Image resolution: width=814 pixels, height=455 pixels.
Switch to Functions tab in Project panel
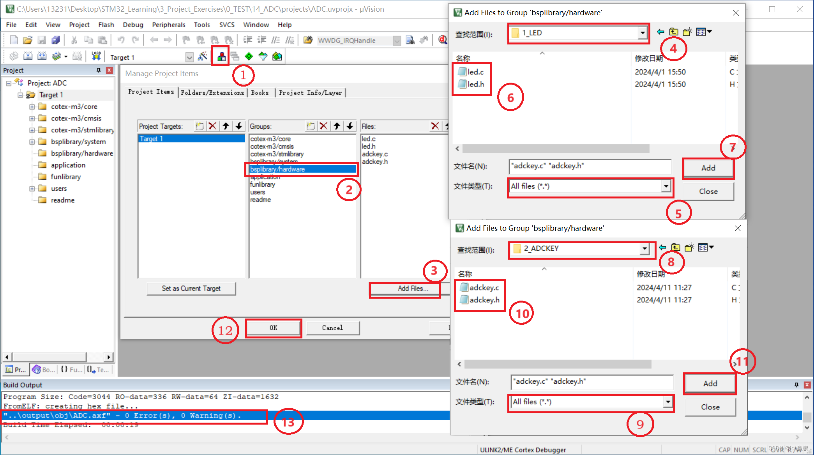pos(72,370)
